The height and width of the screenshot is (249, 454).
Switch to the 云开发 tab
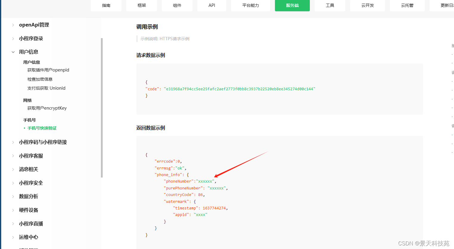[367, 5]
